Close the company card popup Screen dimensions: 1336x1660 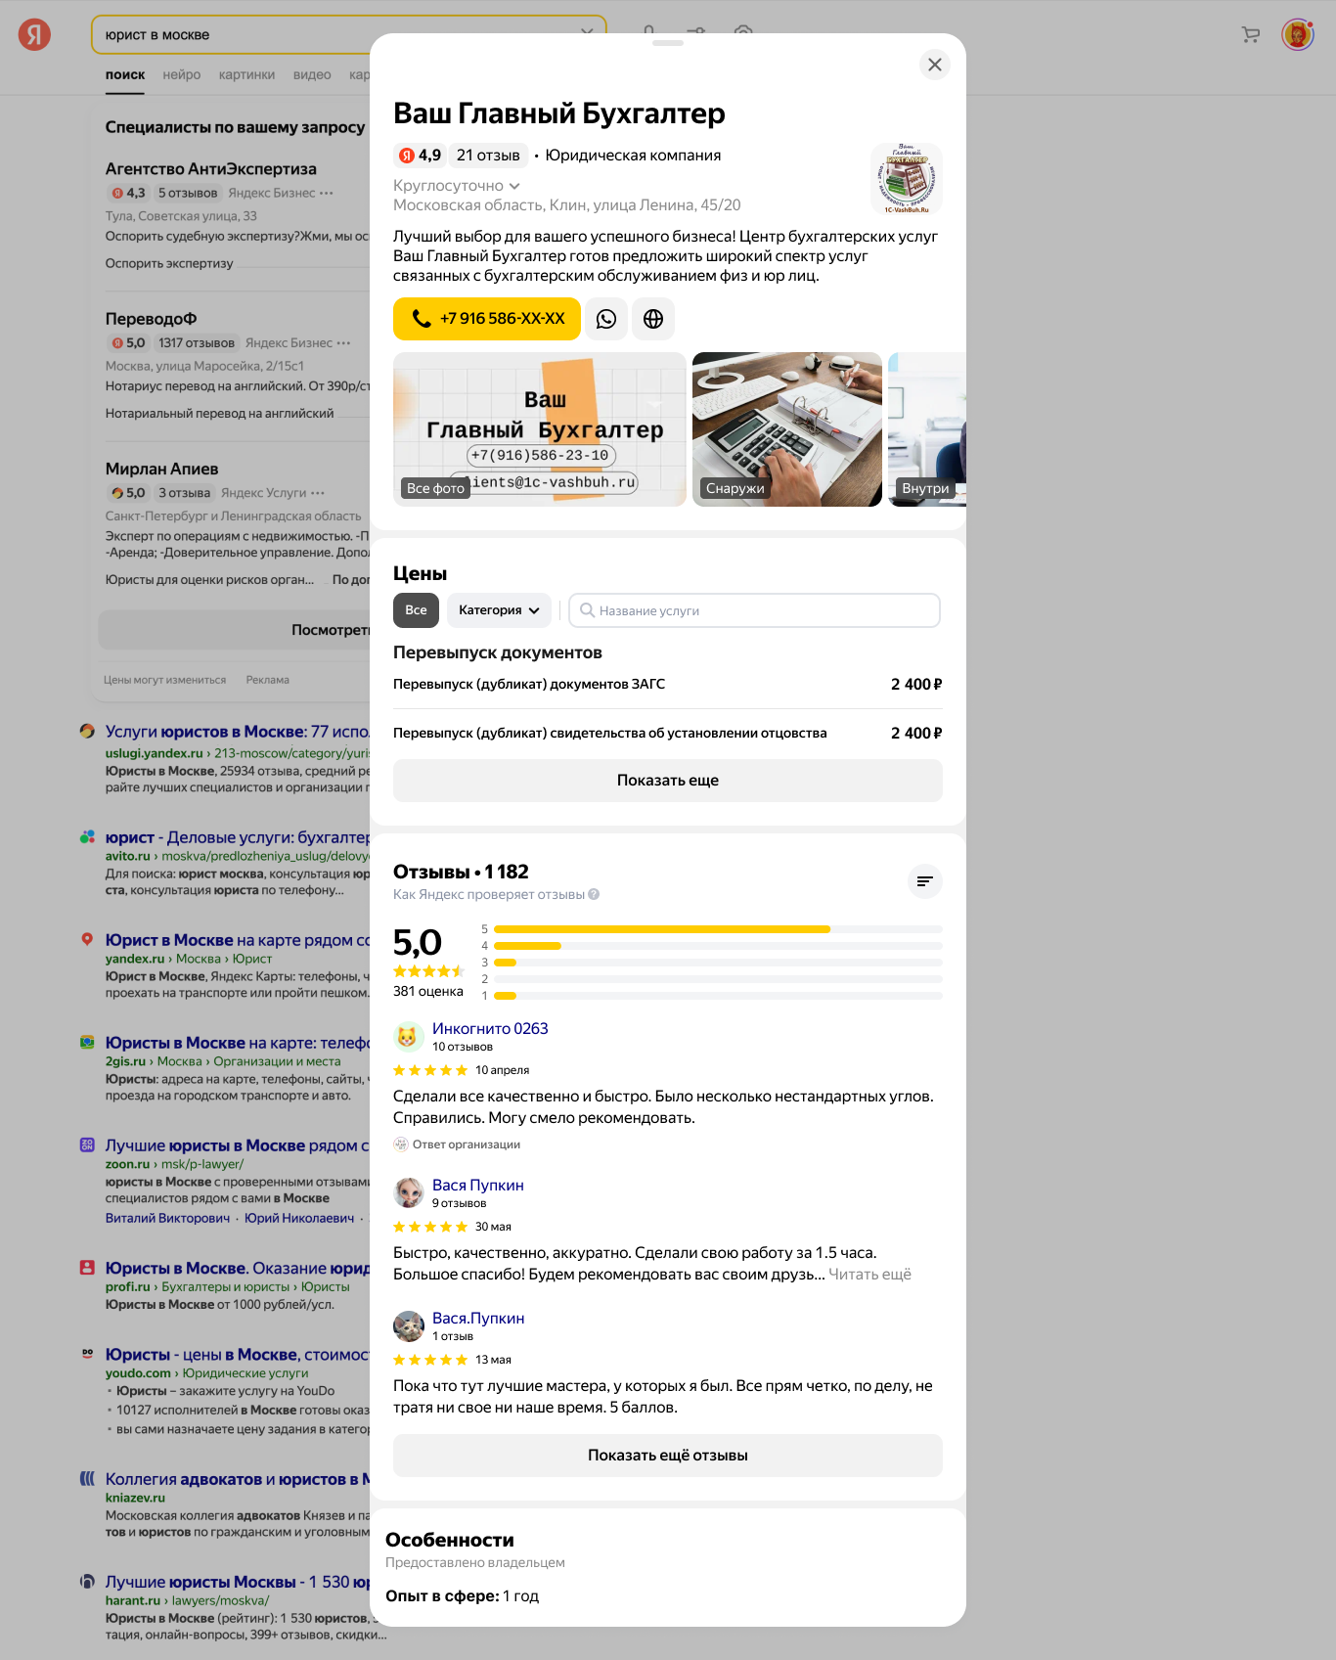click(x=934, y=65)
